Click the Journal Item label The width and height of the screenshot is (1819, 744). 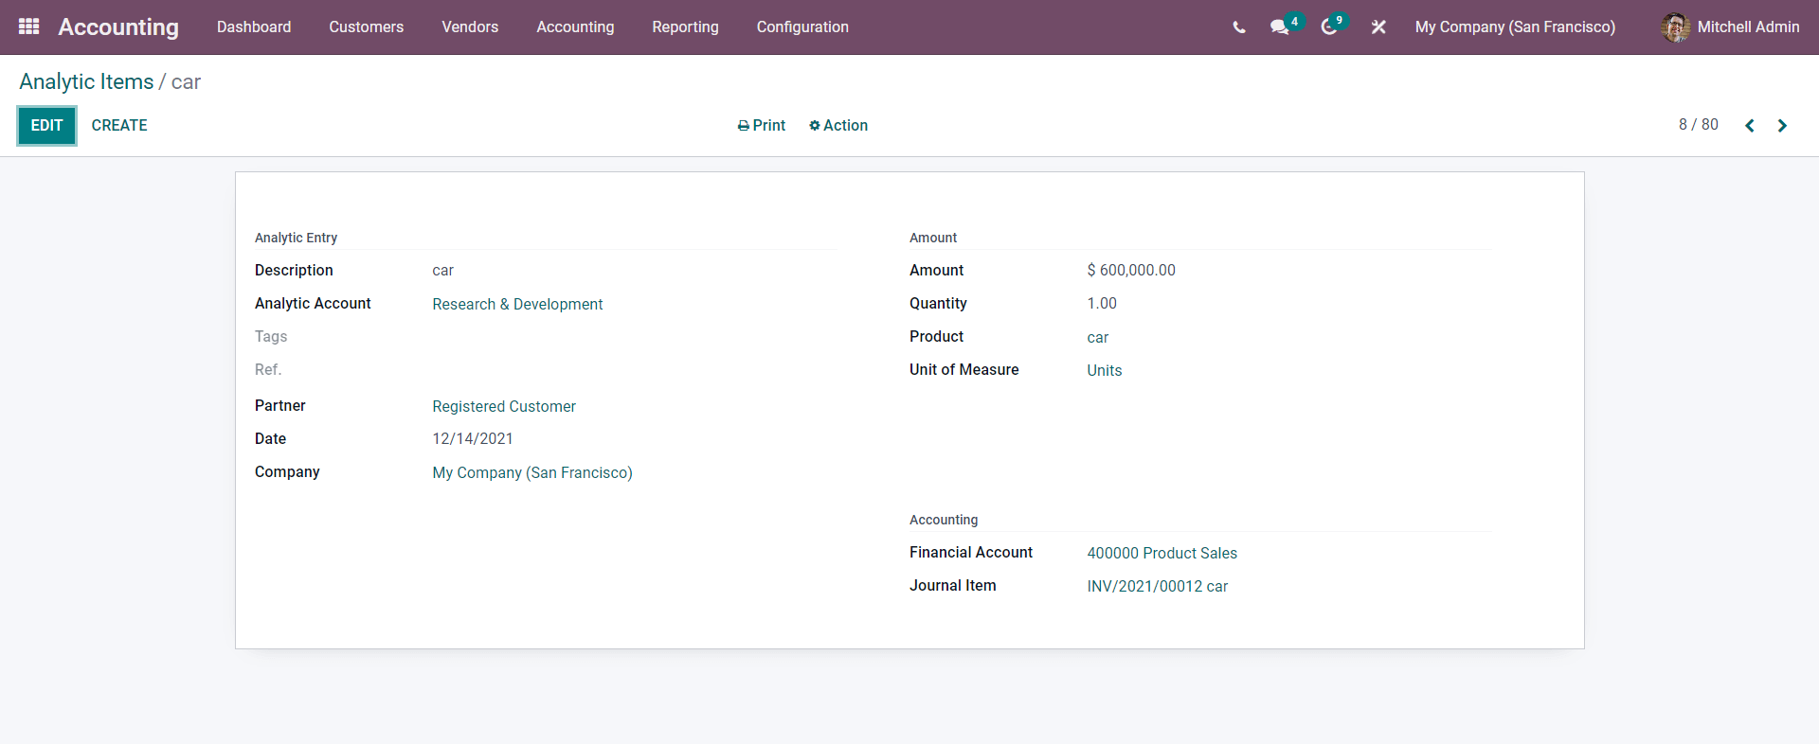(953, 585)
